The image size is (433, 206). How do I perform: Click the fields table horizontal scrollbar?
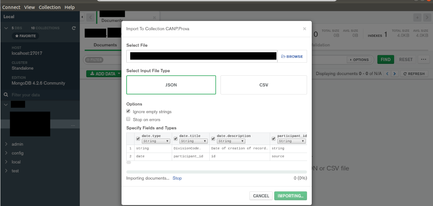pyautogui.click(x=129, y=162)
